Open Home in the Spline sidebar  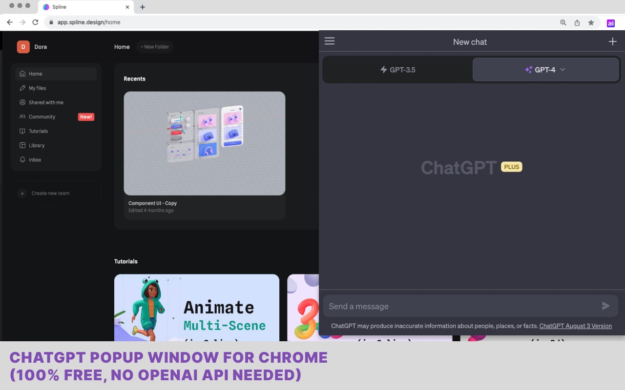[x=56, y=74]
